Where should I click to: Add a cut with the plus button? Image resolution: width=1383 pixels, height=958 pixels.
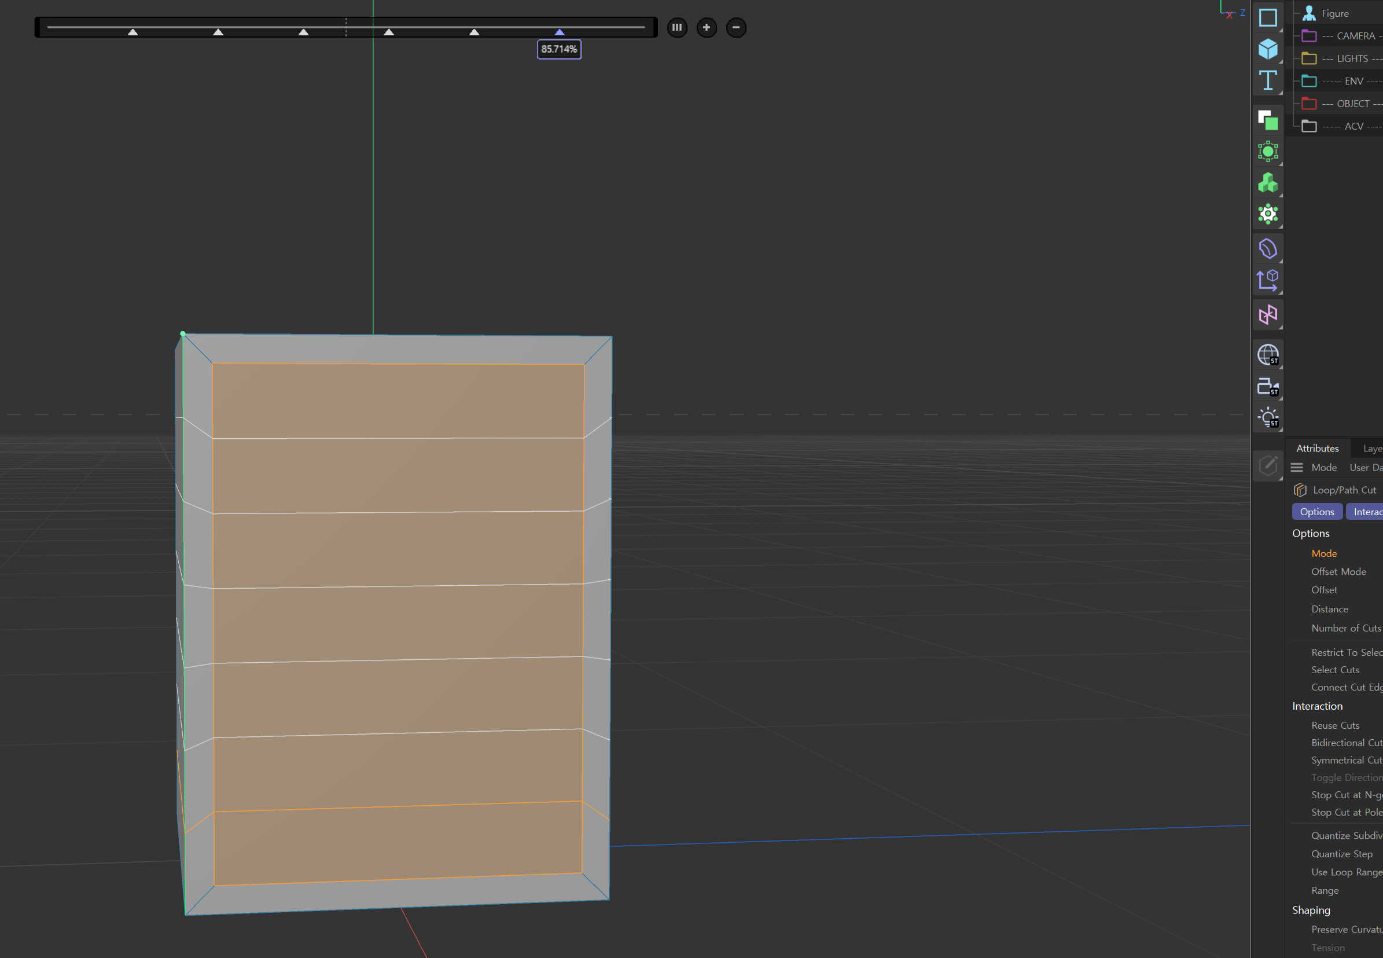click(706, 27)
